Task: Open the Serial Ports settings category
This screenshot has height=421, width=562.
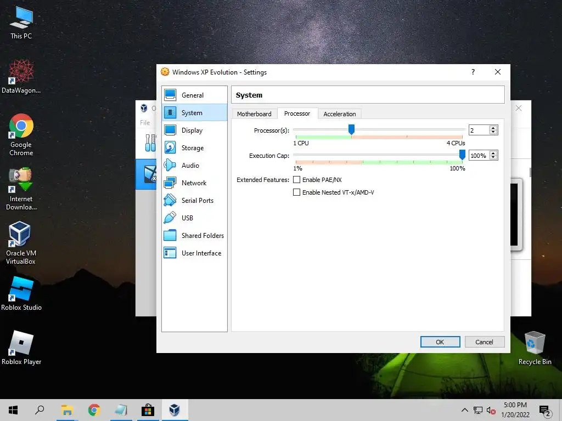Action: pos(194,201)
